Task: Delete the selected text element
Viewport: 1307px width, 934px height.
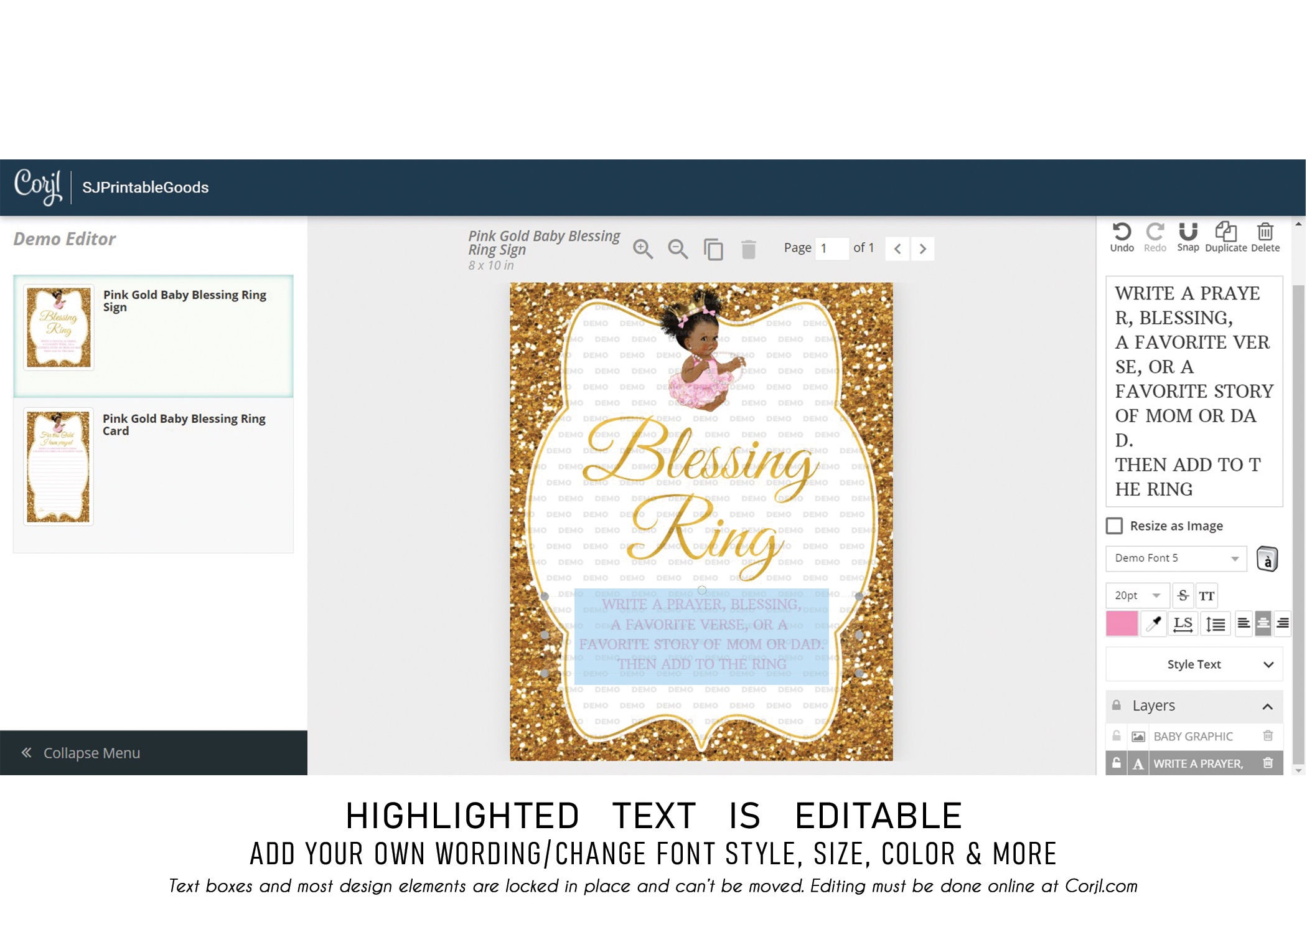Action: 1265,233
